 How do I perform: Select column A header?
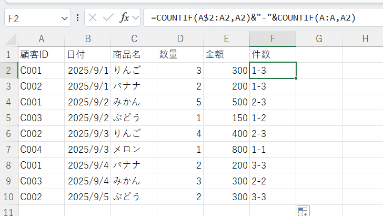coord(41,38)
